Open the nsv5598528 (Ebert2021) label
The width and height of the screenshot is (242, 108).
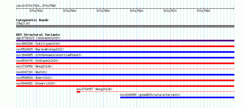(x=34, y=78)
